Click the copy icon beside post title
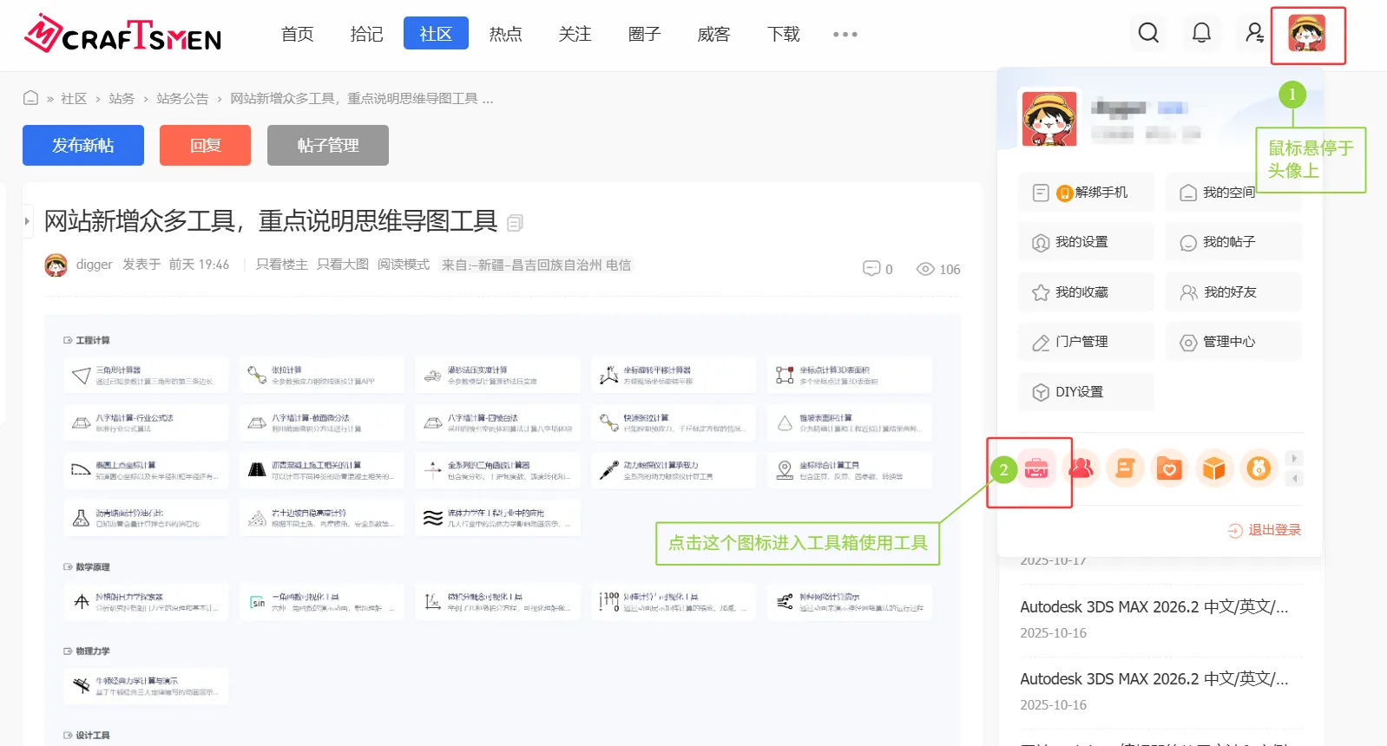Screen dimensions: 1387x746 (x=515, y=223)
